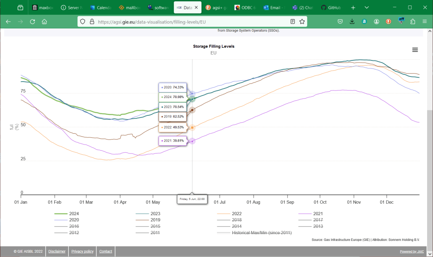Open the Disclaimer footer link
The width and height of the screenshot is (433, 257).
tap(57, 252)
